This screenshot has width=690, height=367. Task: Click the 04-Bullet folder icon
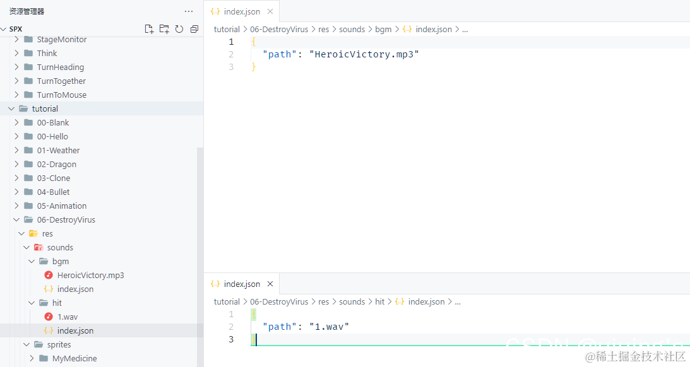(28, 192)
